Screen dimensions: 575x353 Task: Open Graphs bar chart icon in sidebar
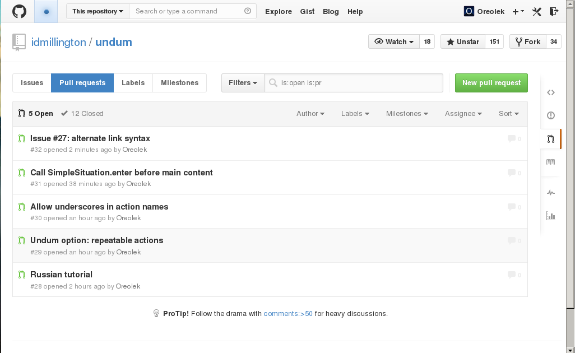551,216
